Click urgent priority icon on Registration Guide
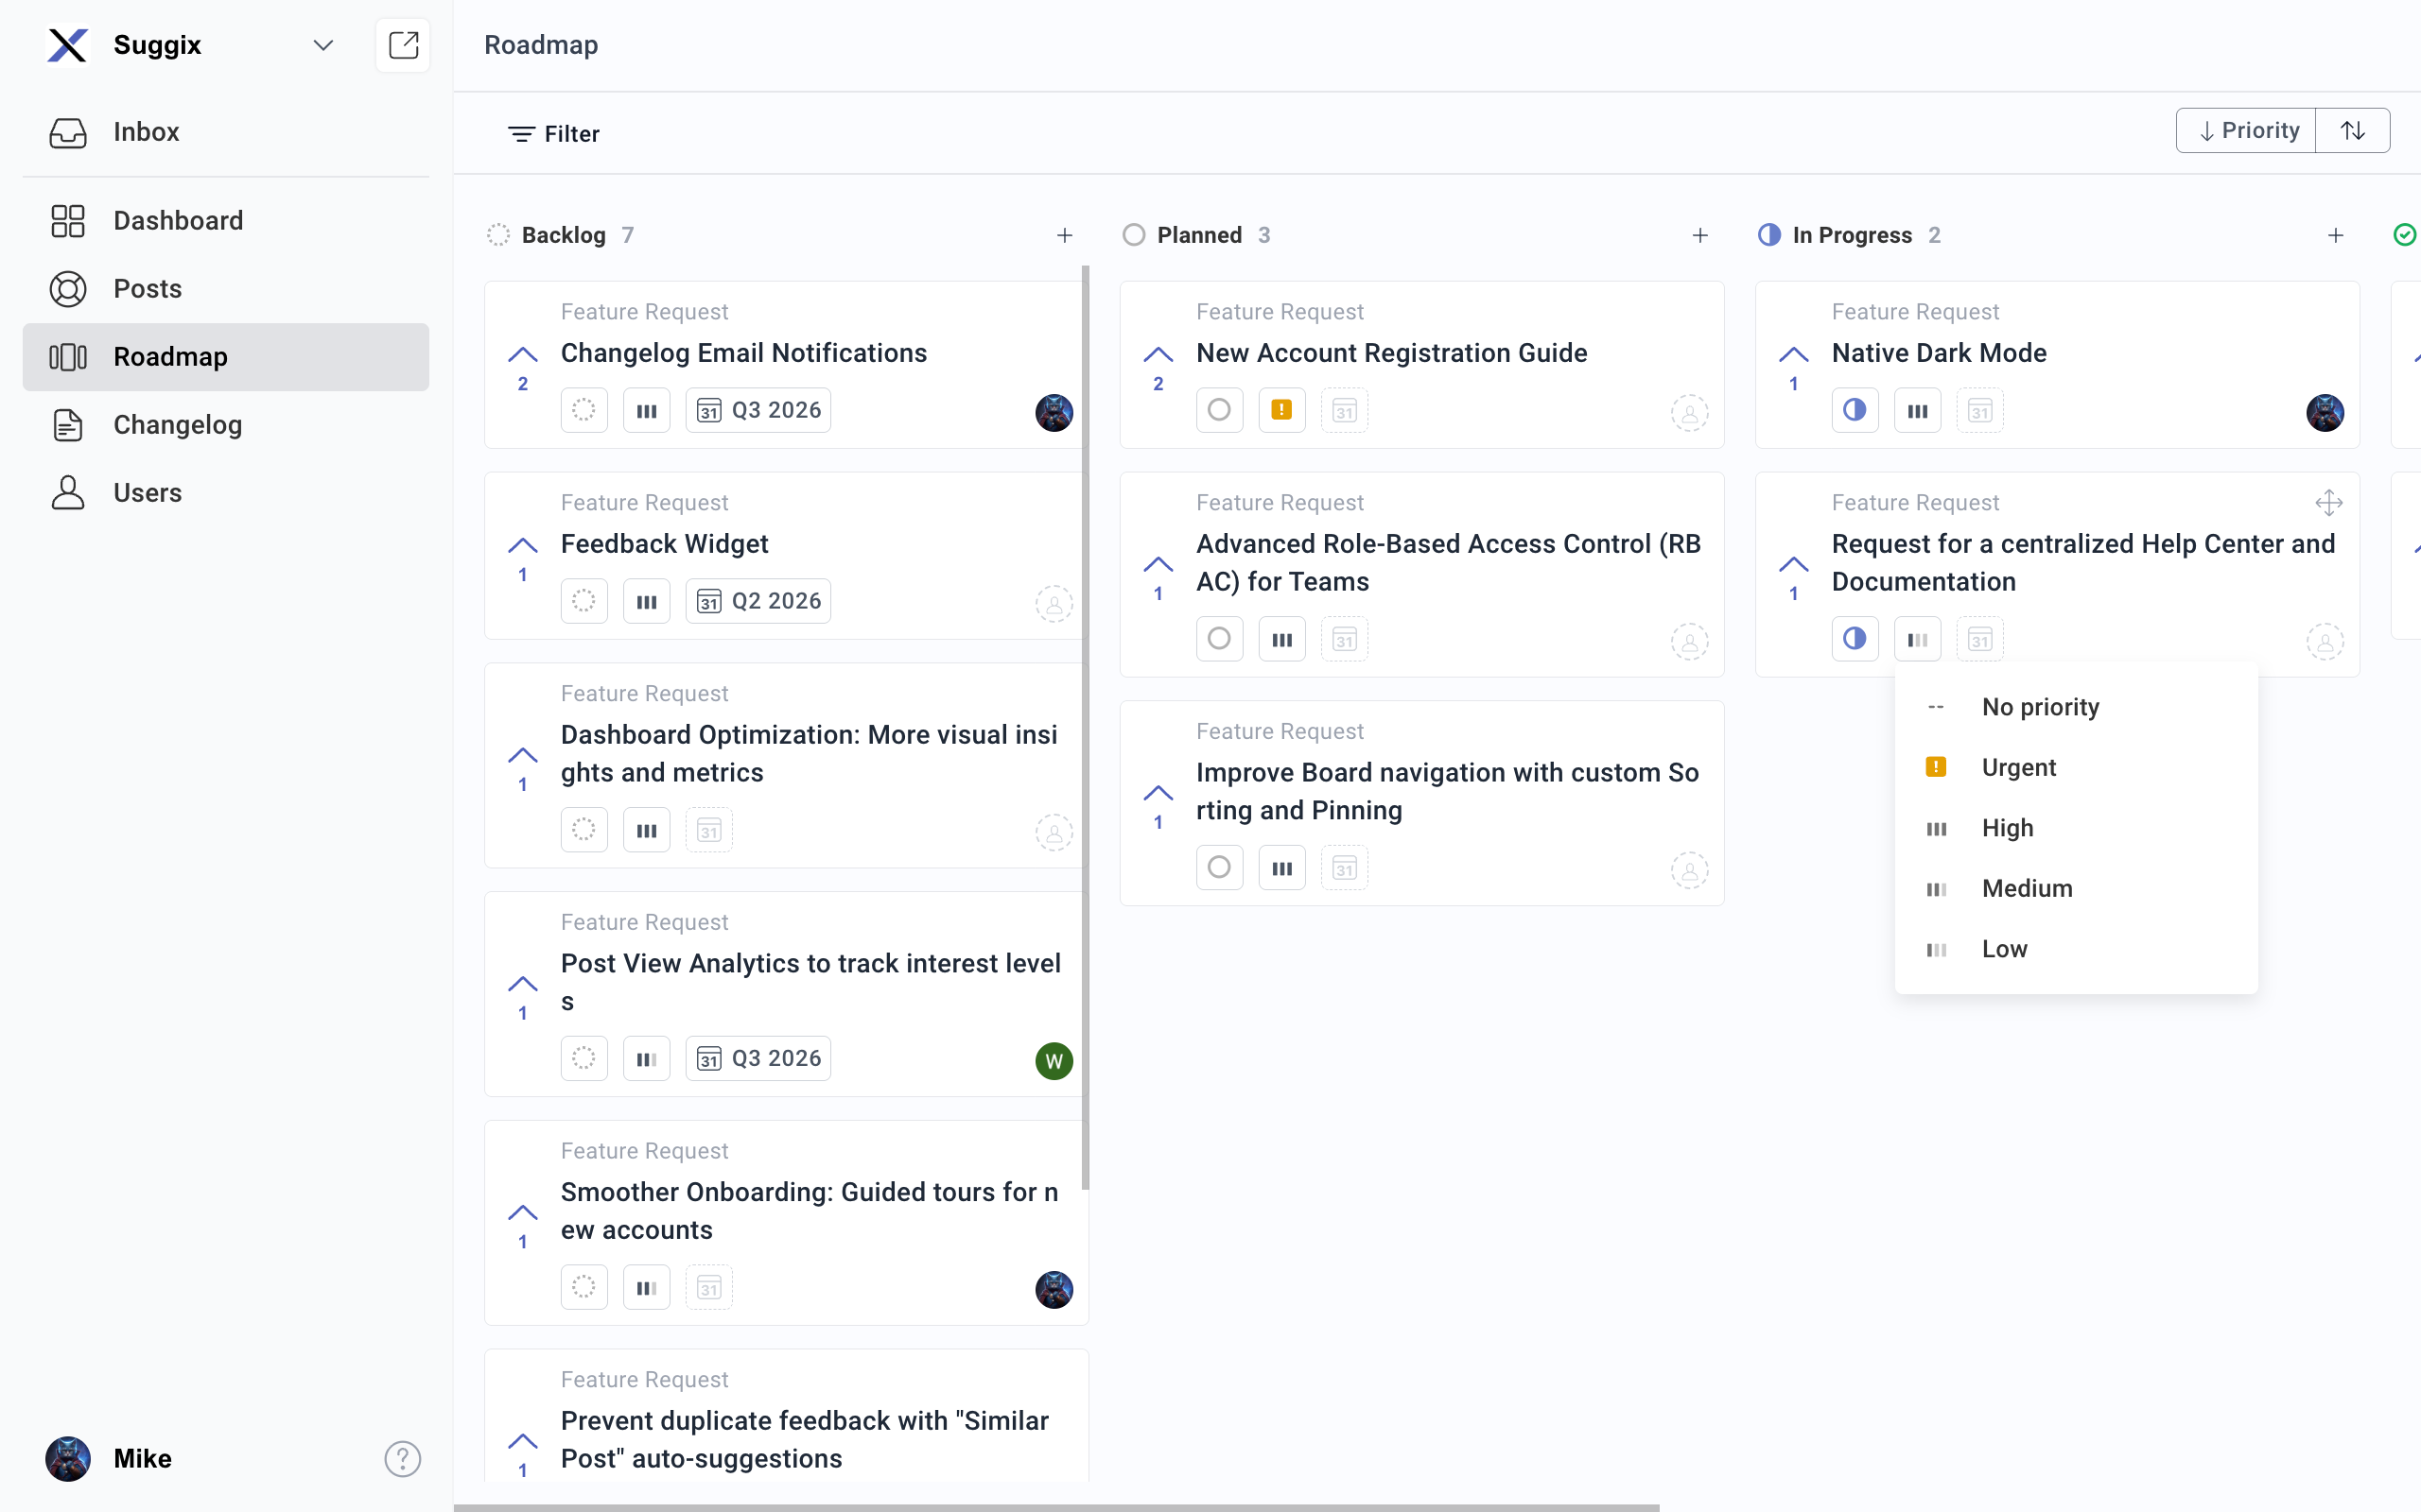 [x=1281, y=410]
